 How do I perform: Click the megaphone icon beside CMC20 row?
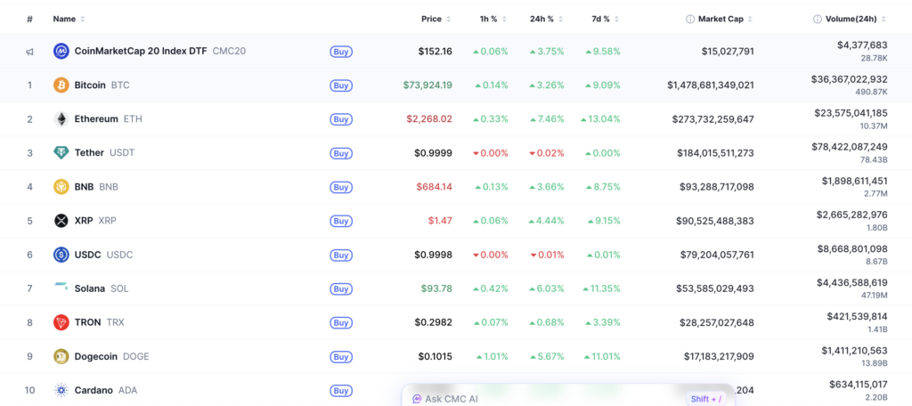tap(29, 51)
